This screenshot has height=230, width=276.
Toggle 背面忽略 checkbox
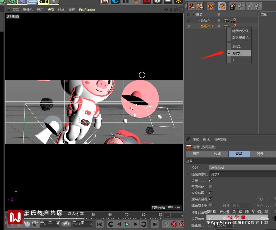(210, 186)
